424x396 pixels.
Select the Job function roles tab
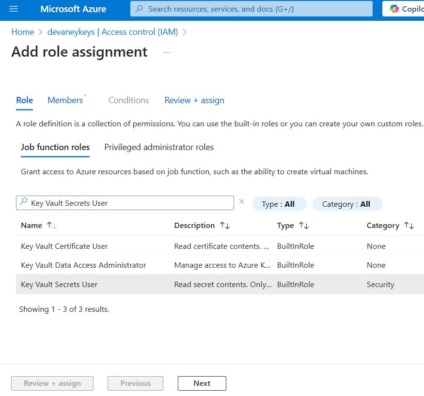pyautogui.click(x=55, y=147)
